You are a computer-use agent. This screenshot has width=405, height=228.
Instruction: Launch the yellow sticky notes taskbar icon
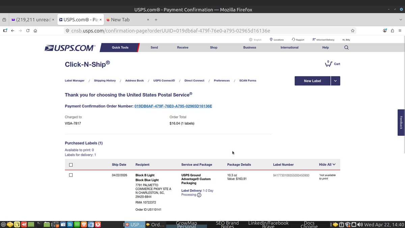[17, 224]
